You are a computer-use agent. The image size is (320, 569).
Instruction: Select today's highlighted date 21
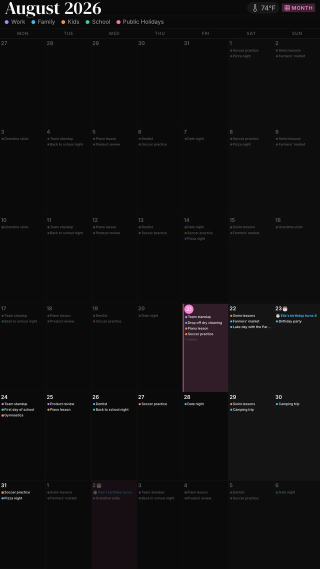(x=189, y=309)
